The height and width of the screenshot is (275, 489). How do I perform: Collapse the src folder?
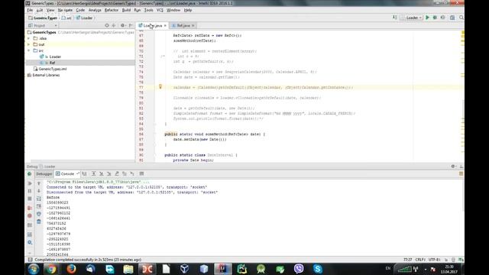pyautogui.click(x=29, y=50)
